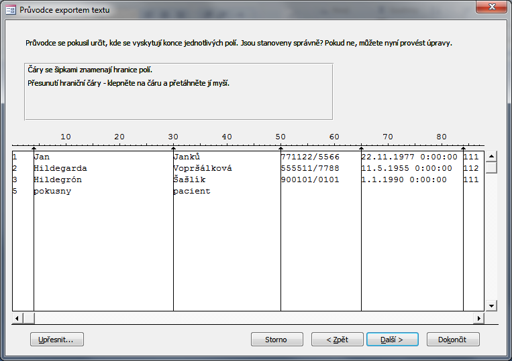Cancel the wizard with Storno

click(277, 339)
